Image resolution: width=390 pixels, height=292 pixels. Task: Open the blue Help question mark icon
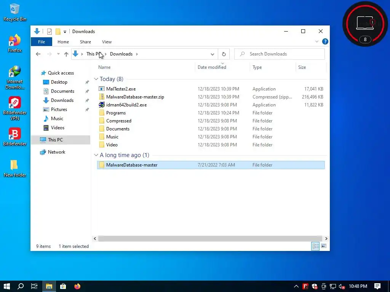(325, 41)
